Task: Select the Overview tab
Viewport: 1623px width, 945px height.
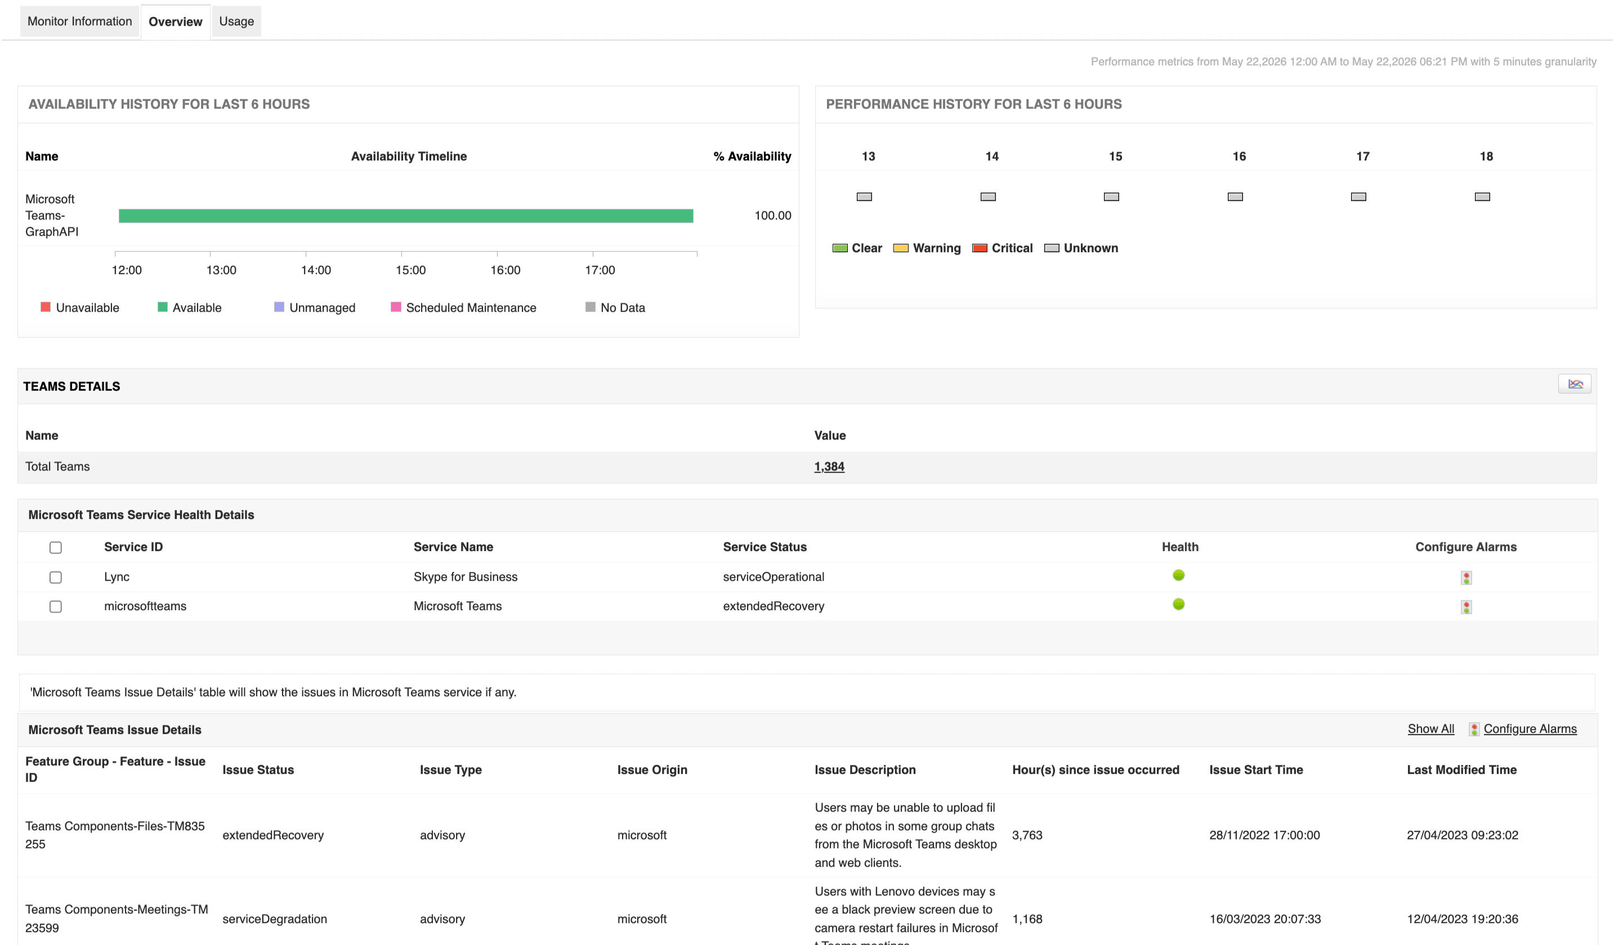Action: click(175, 21)
